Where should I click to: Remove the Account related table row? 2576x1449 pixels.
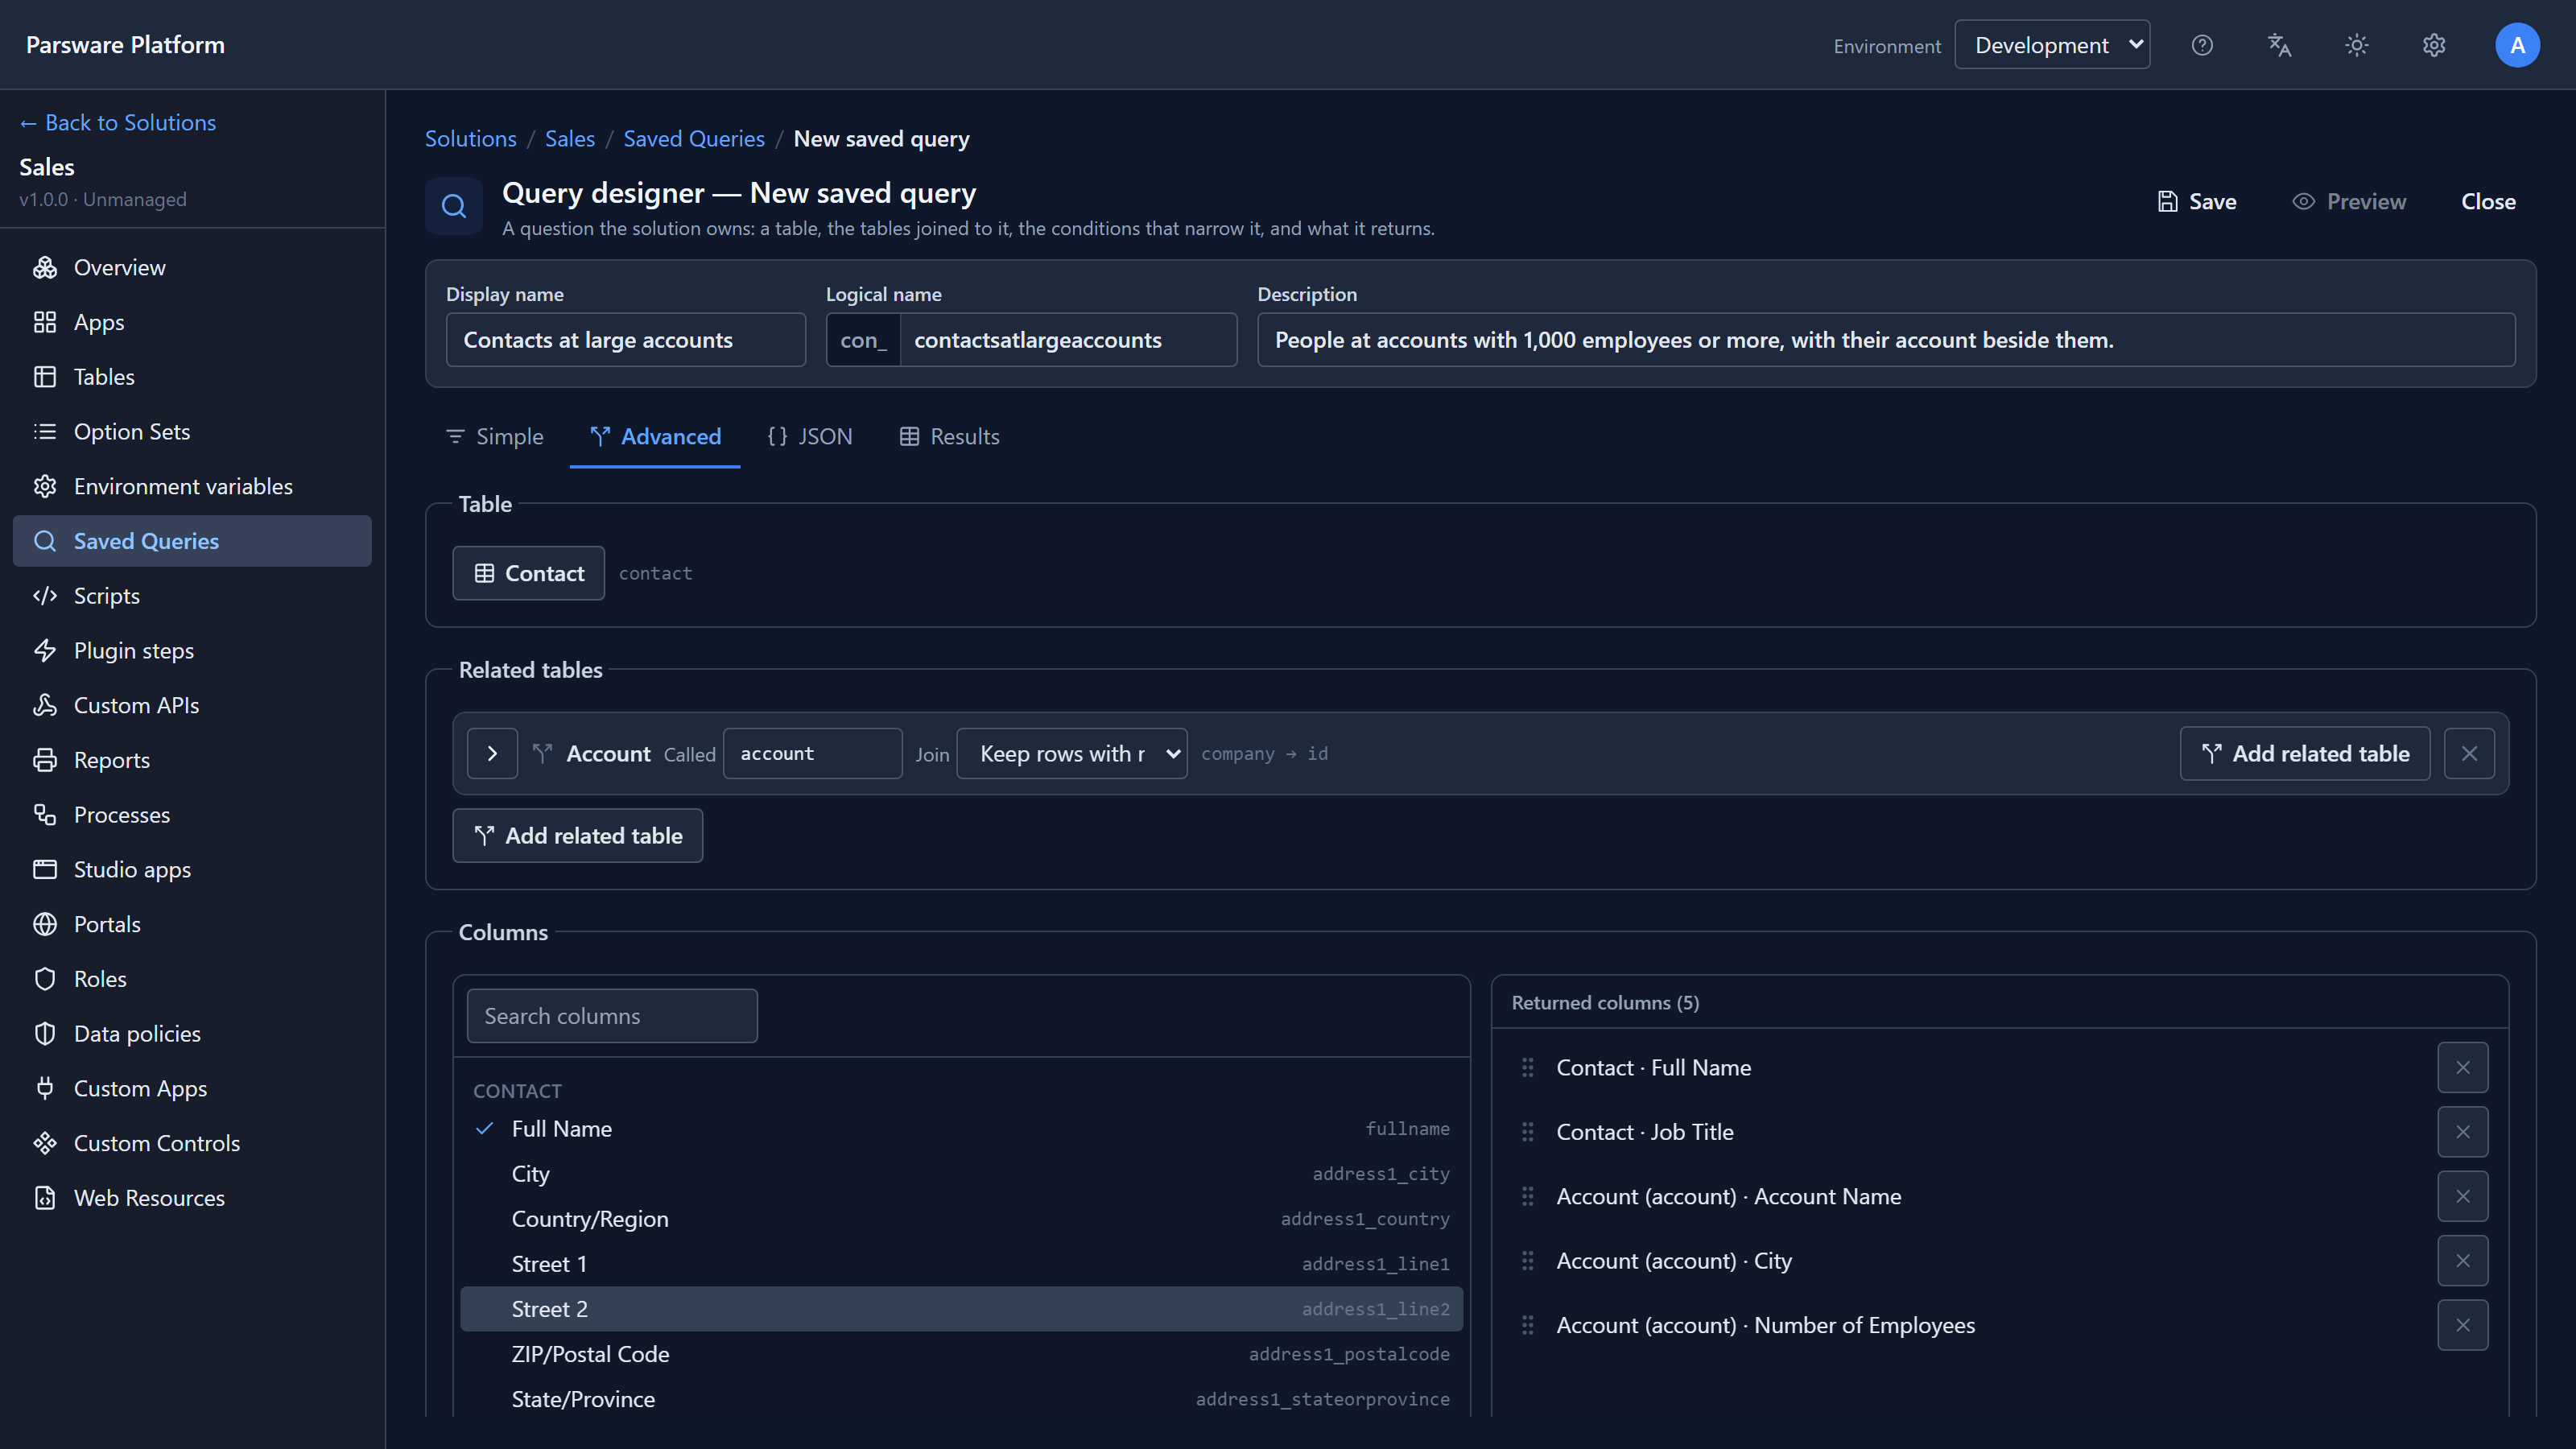pyautogui.click(x=2469, y=754)
